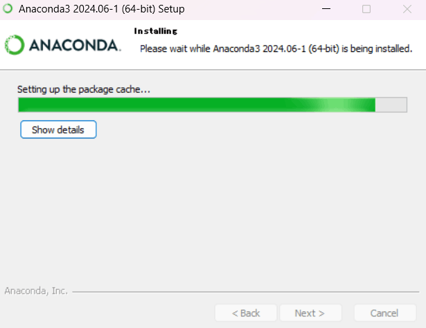This screenshot has width=426, height=328.
Task: Click the ANACONDA wordmark in header
Action: [75, 45]
